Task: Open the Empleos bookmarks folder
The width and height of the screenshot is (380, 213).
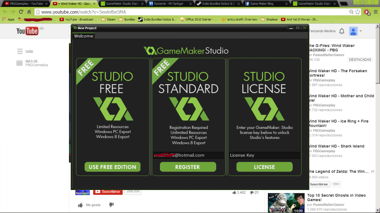Action: (269, 19)
